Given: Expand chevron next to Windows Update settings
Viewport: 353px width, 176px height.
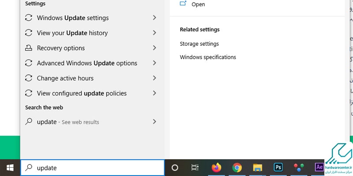Looking at the screenshot, I should tap(154, 18).
